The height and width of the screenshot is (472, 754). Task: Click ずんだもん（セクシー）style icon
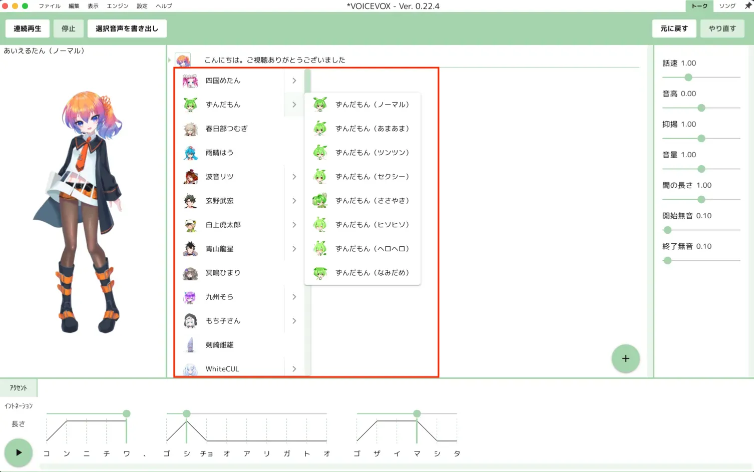(320, 177)
